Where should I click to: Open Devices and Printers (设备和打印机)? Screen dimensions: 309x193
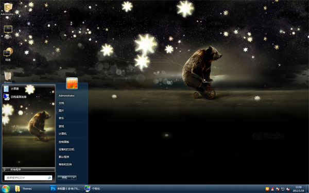click(66, 149)
